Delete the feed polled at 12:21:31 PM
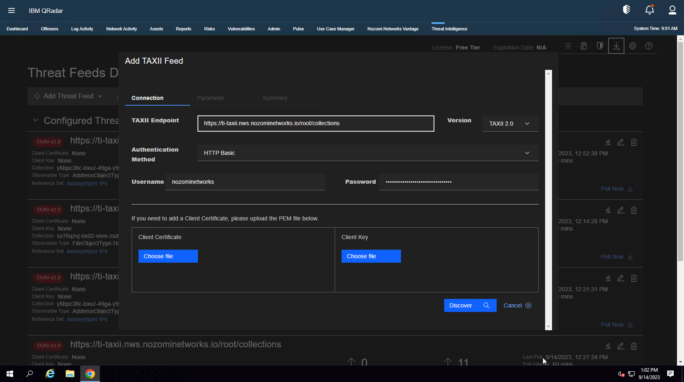The image size is (684, 382). [634, 278]
